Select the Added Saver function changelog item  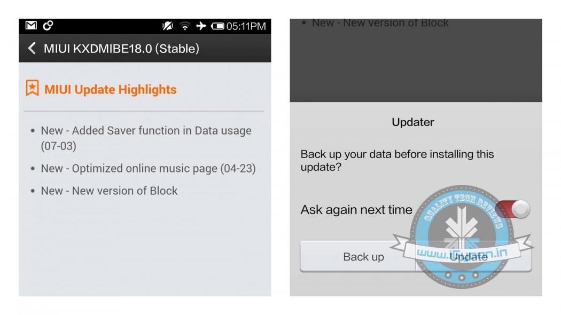pos(146,138)
